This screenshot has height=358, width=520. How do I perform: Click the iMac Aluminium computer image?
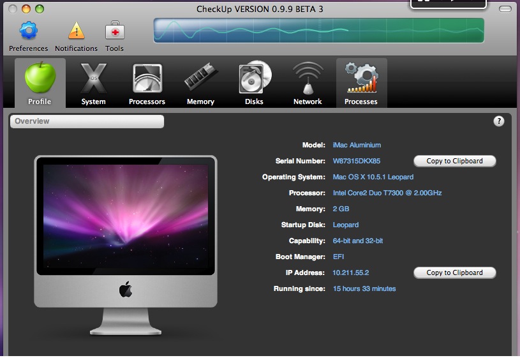point(126,245)
